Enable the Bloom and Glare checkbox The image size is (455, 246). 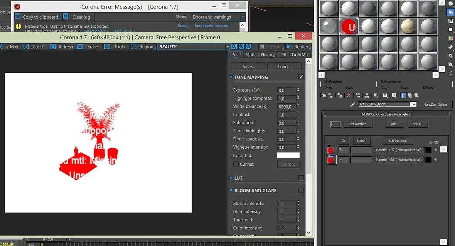coord(301,190)
